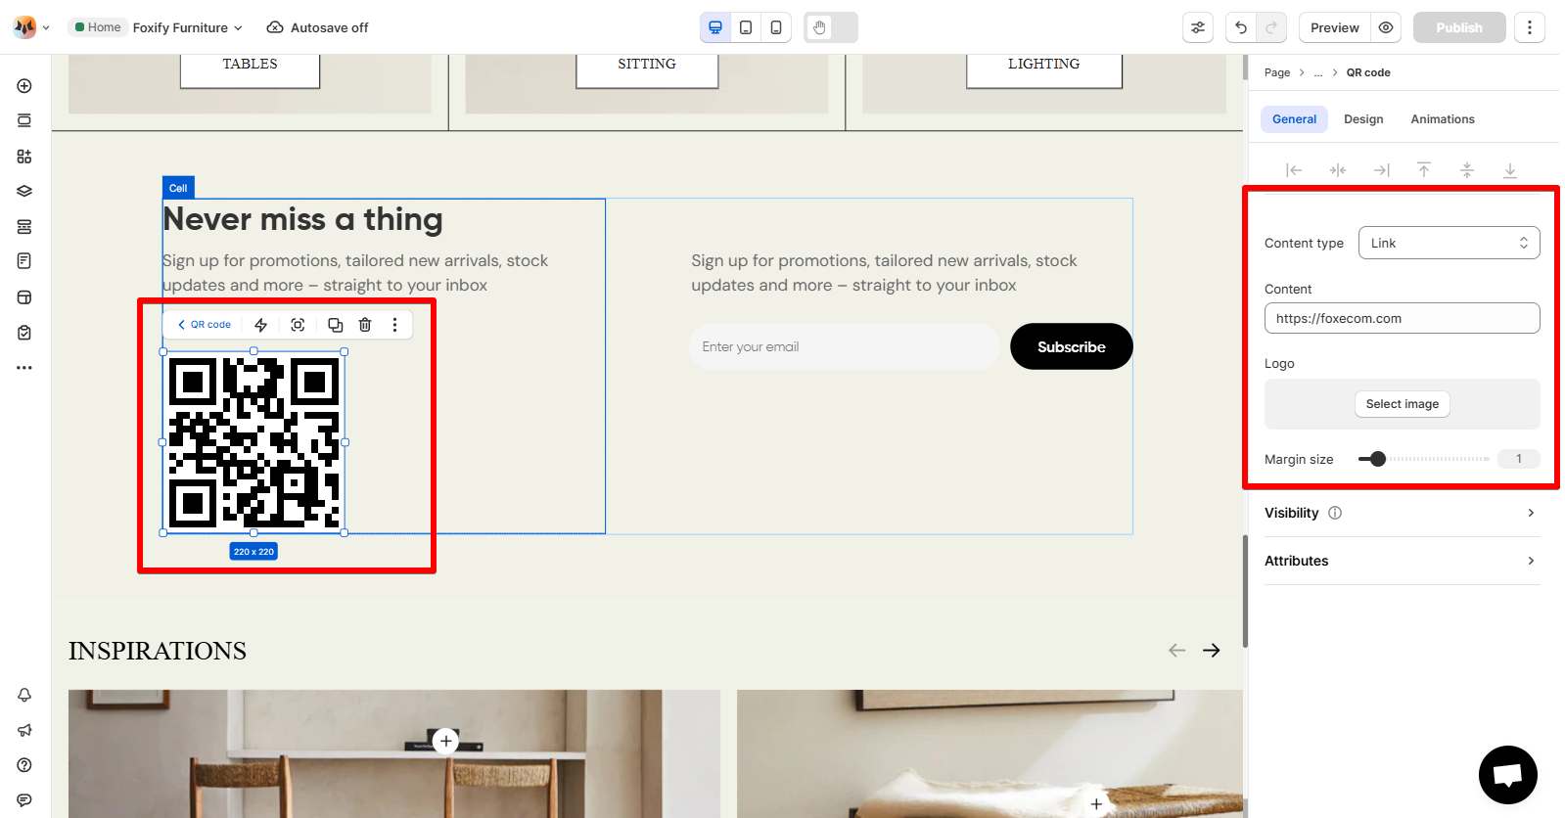
Task: Undo the last change
Action: (1241, 27)
